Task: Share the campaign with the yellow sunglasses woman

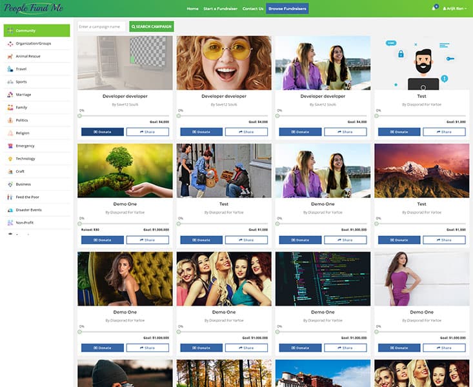Action: click(246, 132)
